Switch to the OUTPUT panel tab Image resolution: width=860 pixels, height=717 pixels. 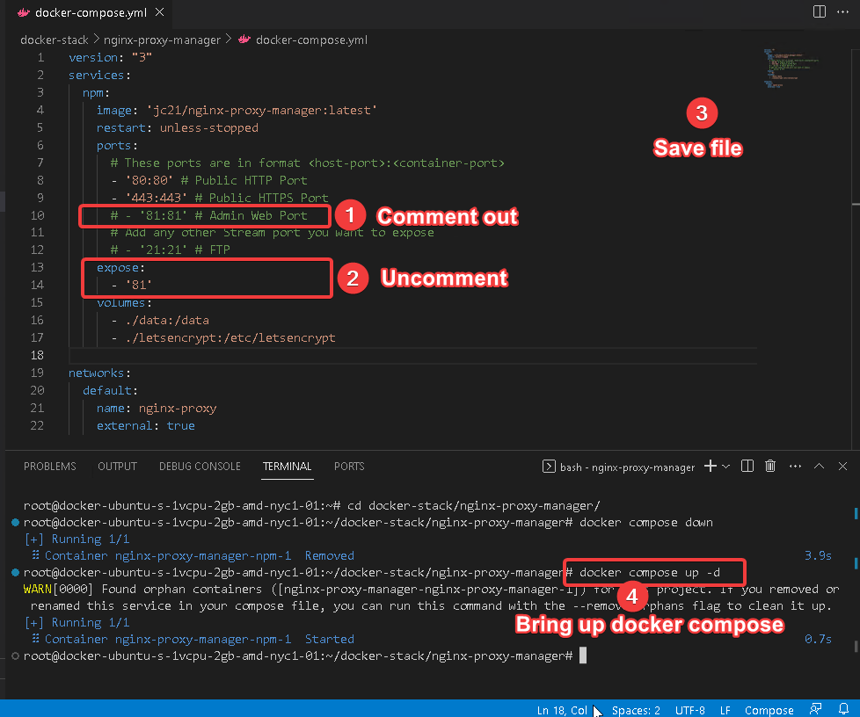tap(117, 467)
